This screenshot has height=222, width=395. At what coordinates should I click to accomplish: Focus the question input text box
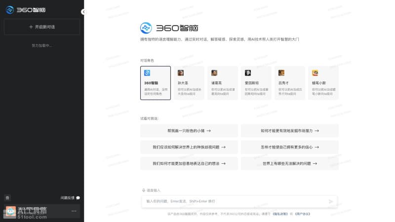click(235, 201)
